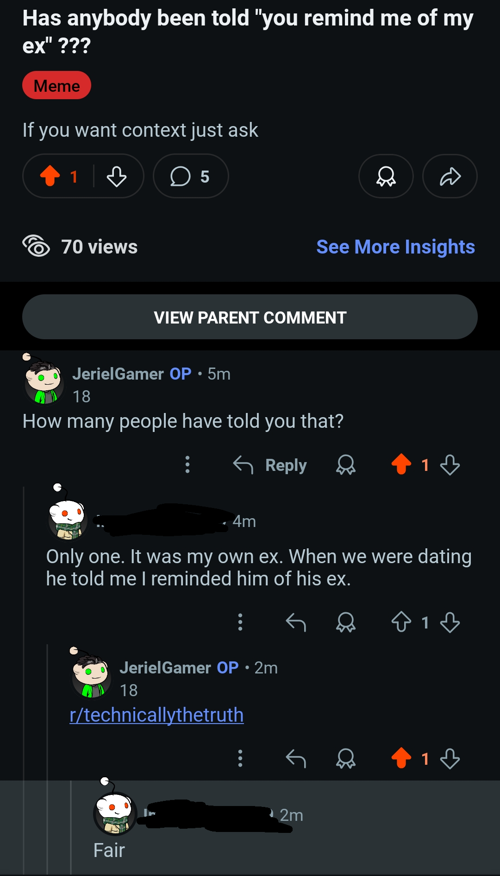This screenshot has width=500, height=876.
Task: Select the Meme flair tag
Action: tap(56, 85)
